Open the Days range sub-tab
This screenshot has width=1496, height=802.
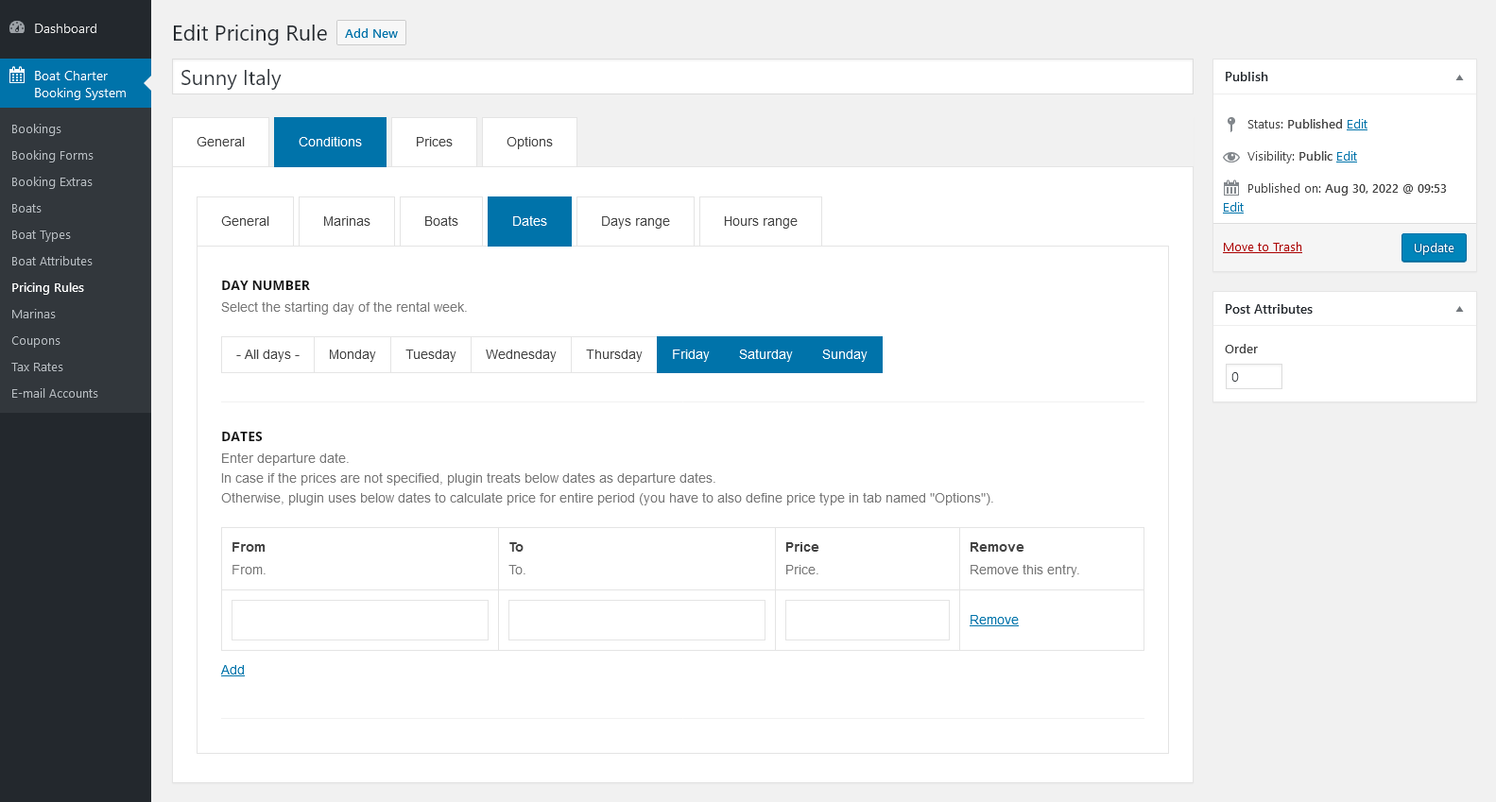pyautogui.click(x=635, y=221)
